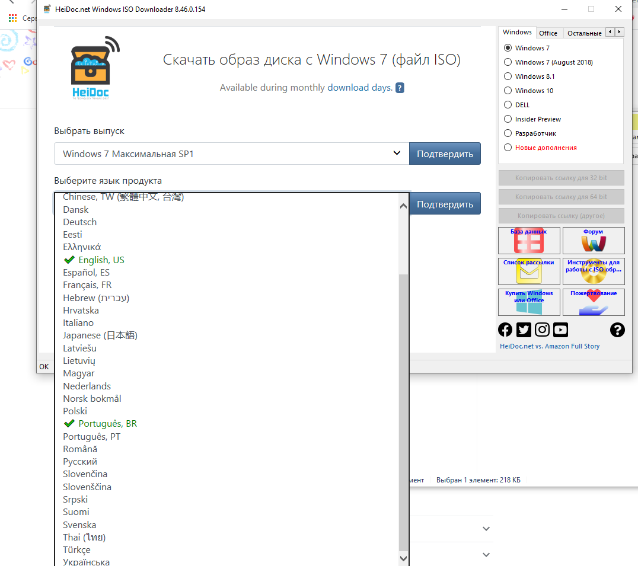The height and width of the screenshot is (566, 638).
Task: Open the Twitter icon link
Action: 524,330
